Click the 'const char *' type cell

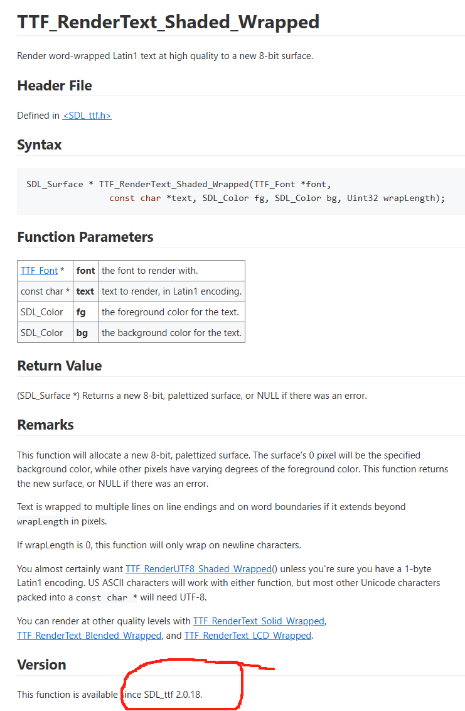(45, 291)
